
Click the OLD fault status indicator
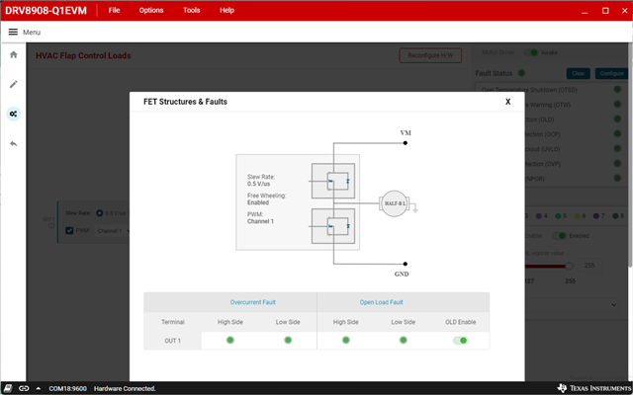pyautogui.click(x=617, y=119)
